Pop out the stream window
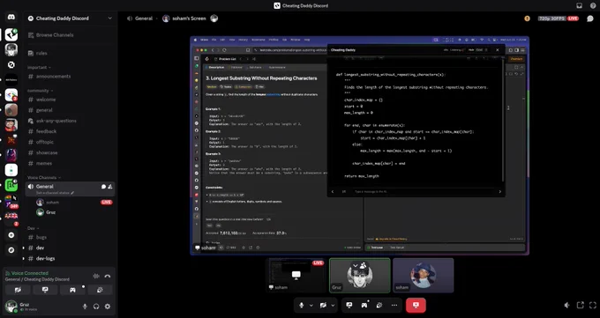This screenshot has width=600, height=318. point(580,305)
